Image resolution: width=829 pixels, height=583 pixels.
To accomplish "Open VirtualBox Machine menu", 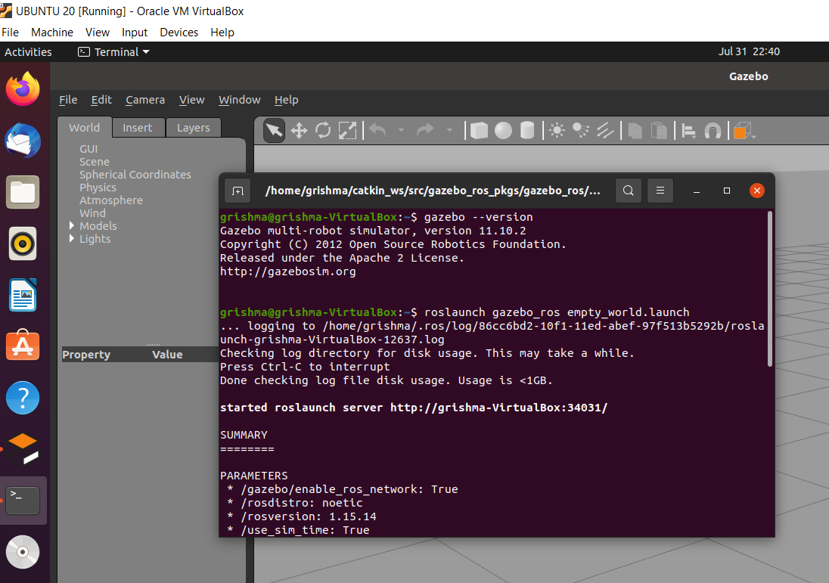I will [51, 33].
